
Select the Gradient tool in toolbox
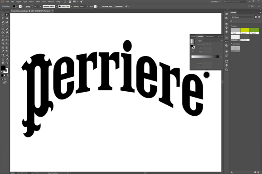pos(7,47)
